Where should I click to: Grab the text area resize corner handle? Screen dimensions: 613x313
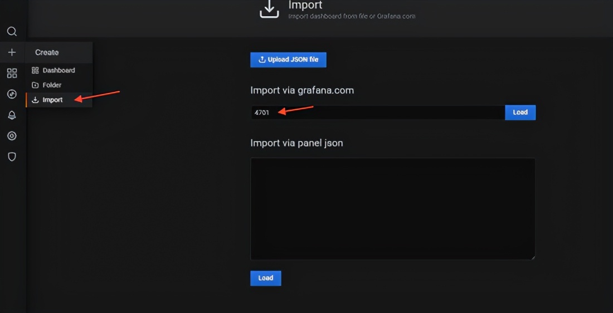[x=532, y=257]
